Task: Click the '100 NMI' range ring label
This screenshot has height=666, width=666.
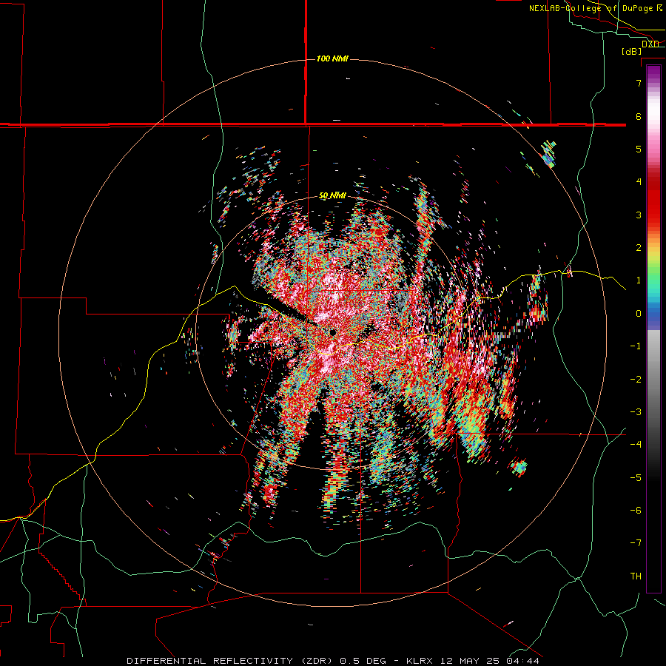Action: [x=332, y=58]
